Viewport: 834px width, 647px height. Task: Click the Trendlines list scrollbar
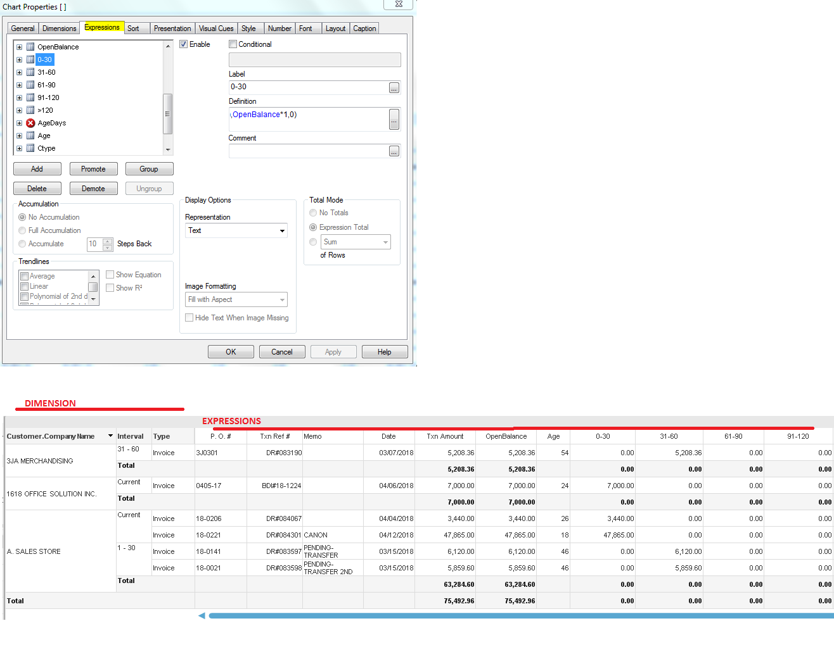[x=93, y=287]
